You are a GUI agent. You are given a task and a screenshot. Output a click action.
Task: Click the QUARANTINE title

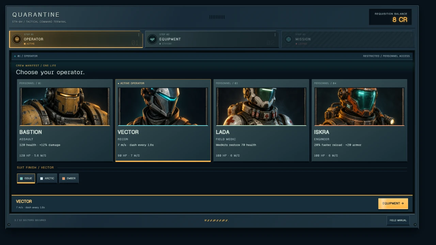(x=36, y=15)
